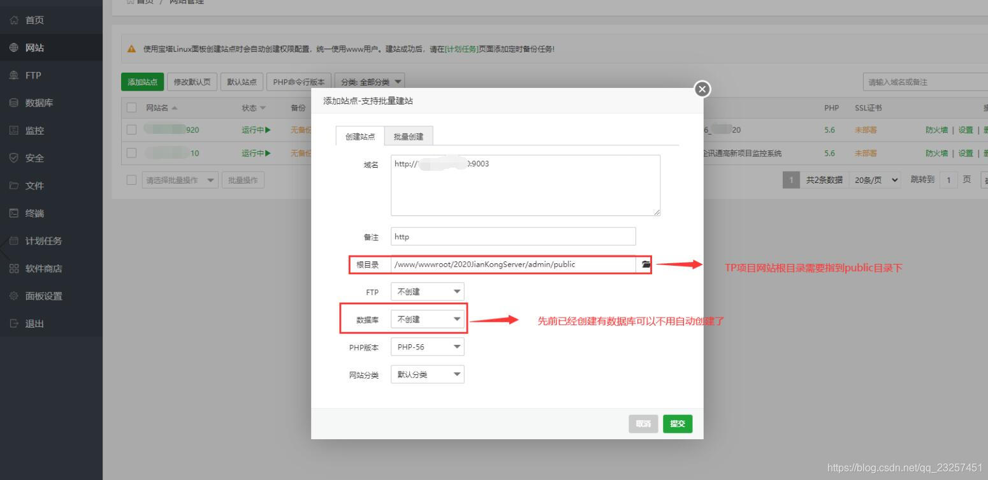Click the 跳转到 page number field
Viewport: 988px width, 480px height.
coord(948,180)
